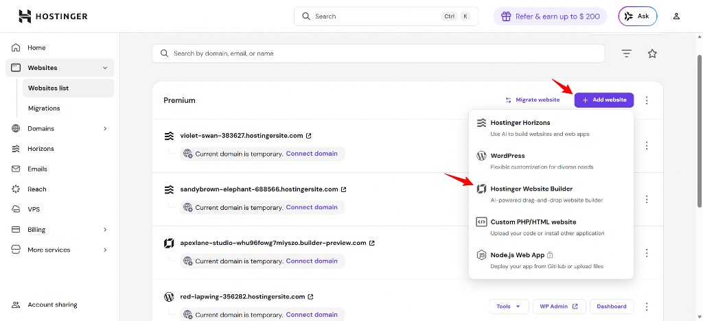Image resolution: width=703 pixels, height=321 pixels.
Task: Click red-lapwing-356282.hostingersite.com domain text
Action: coord(242,297)
